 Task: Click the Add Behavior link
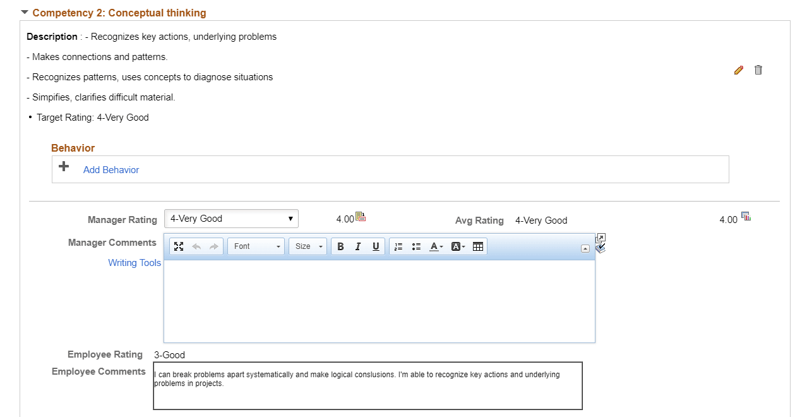pos(111,169)
